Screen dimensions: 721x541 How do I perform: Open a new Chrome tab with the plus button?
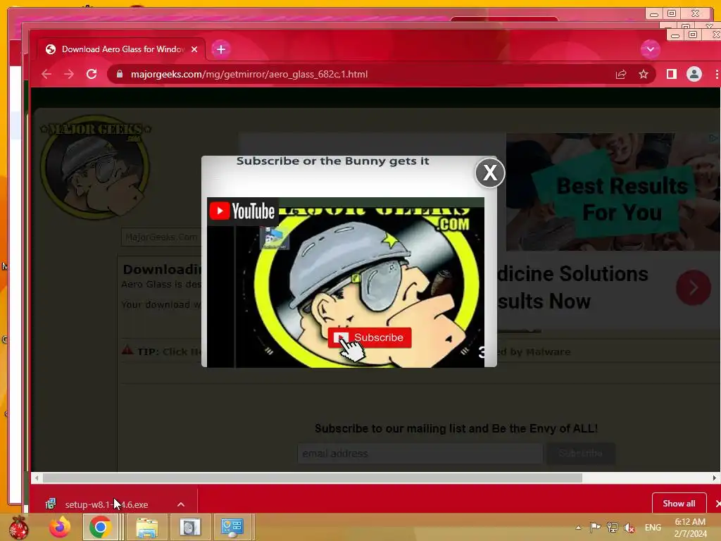click(x=221, y=49)
